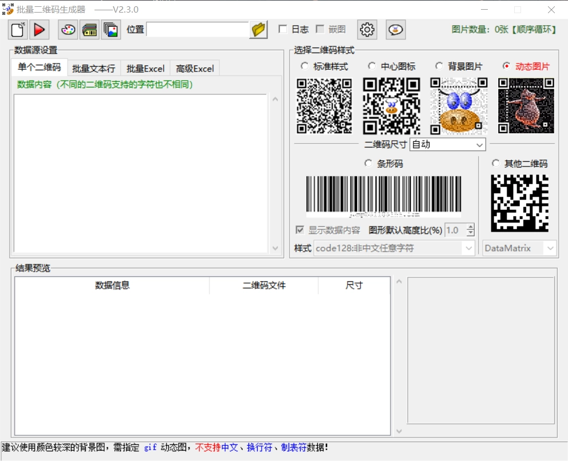The height and width of the screenshot is (461, 568).
Task: Click the status bar gif tip text
Action: tap(164, 448)
